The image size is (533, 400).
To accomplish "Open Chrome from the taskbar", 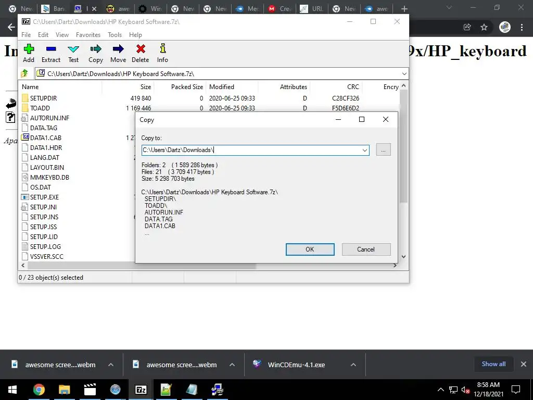I will [x=39, y=390].
